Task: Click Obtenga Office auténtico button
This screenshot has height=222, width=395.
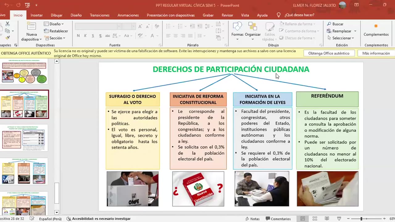Action: [329, 53]
